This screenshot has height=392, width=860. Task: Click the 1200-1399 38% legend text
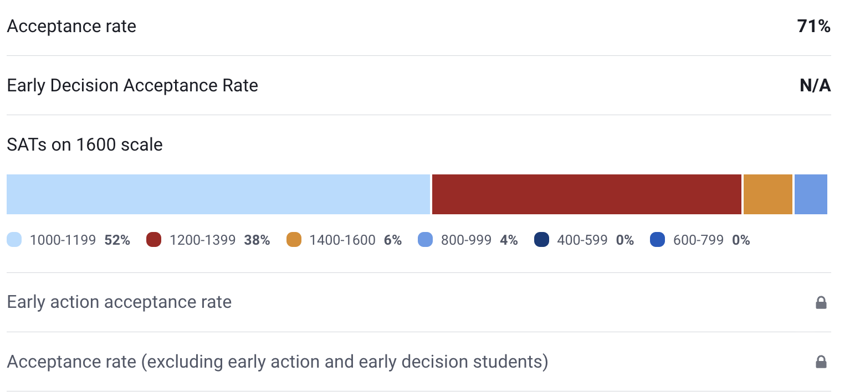(x=219, y=240)
